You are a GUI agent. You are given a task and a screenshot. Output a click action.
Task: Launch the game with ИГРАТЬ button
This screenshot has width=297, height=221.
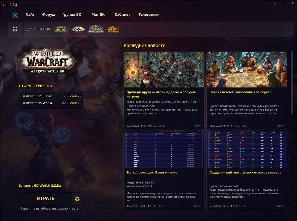46,199
